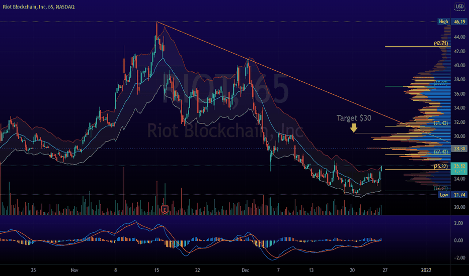Click the 27 date label on time axis
This screenshot has height=276, width=469.
tap(385, 270)
